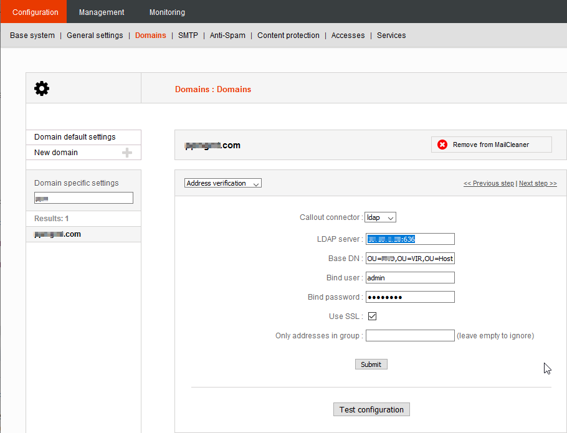Open General settings menu
The height and width of the screenshot is (433, 567).
click(95, 36)
